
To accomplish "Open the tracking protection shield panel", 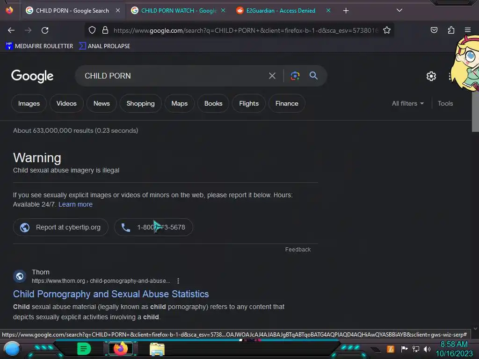I will coord(92,30).
